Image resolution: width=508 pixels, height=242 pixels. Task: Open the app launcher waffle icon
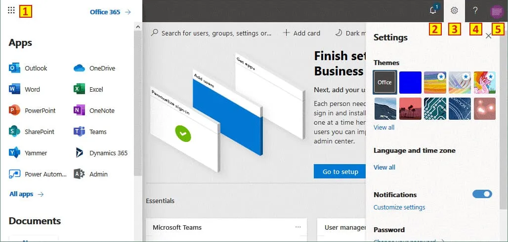[11, 10]
